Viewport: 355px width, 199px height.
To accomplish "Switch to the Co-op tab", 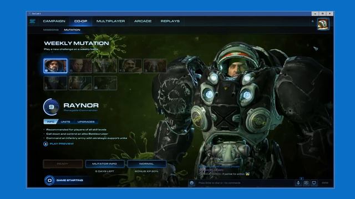I will pyautogui.click(x=80, y=21).
